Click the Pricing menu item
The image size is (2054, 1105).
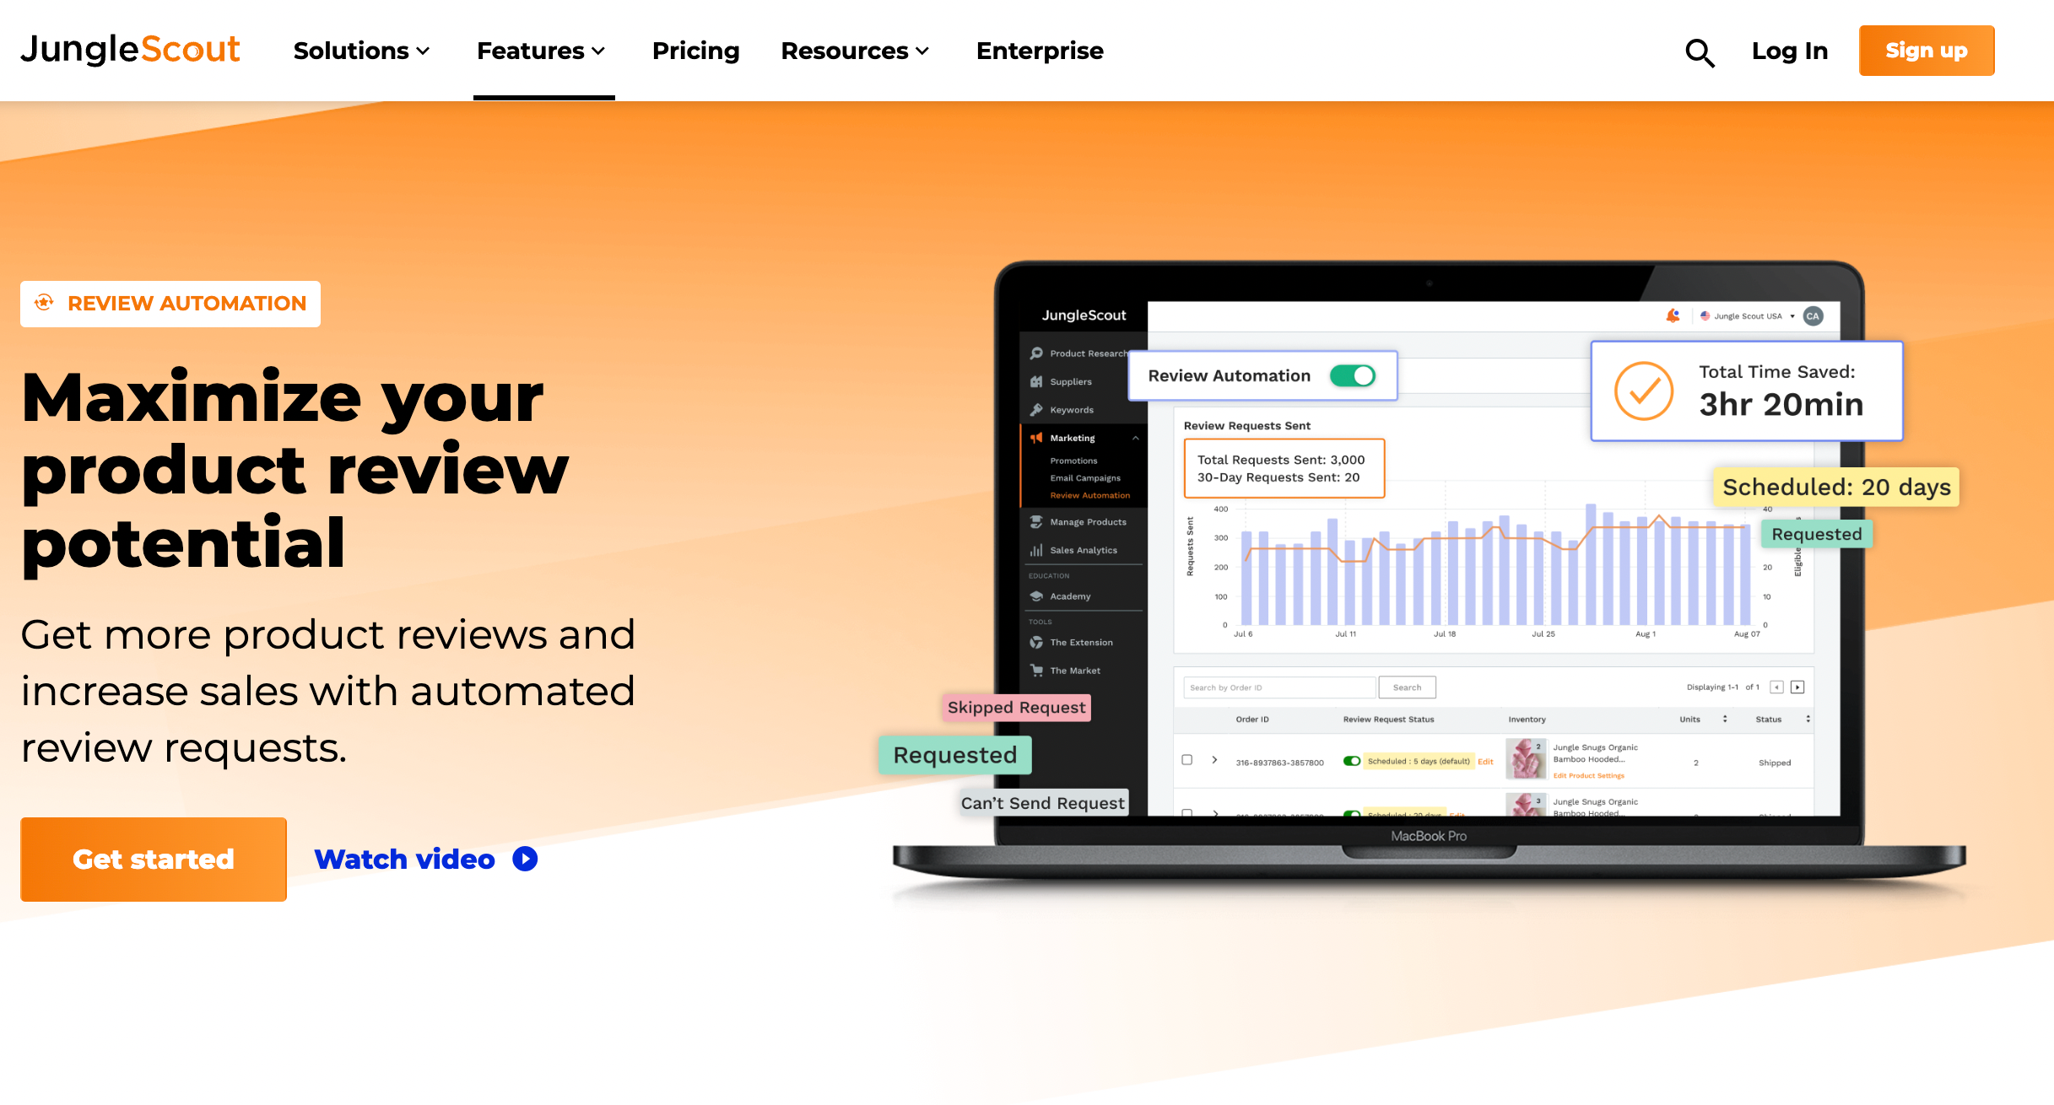tap(695, 51)
